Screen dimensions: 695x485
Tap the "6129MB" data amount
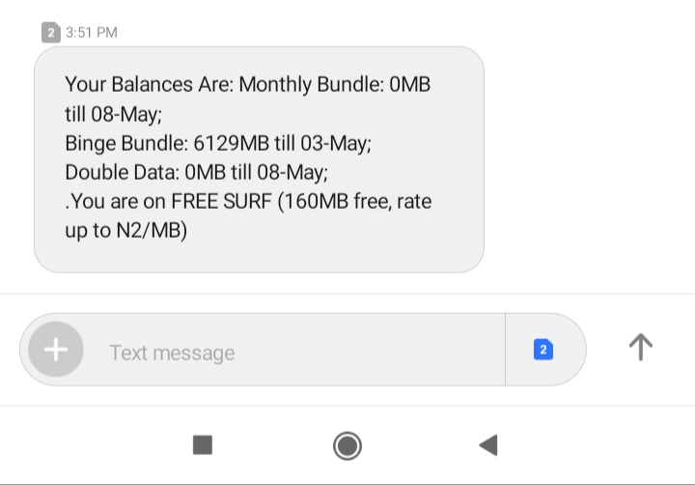(x=231, y=143)
